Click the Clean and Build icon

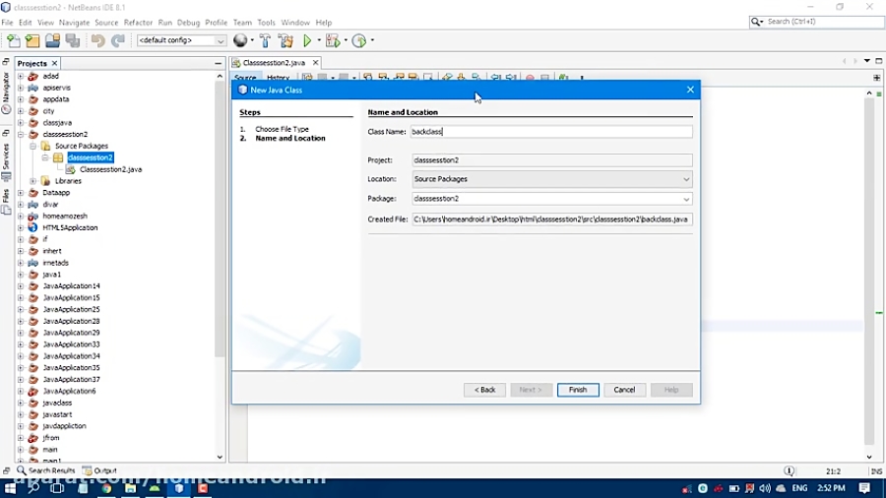[285, 41]
